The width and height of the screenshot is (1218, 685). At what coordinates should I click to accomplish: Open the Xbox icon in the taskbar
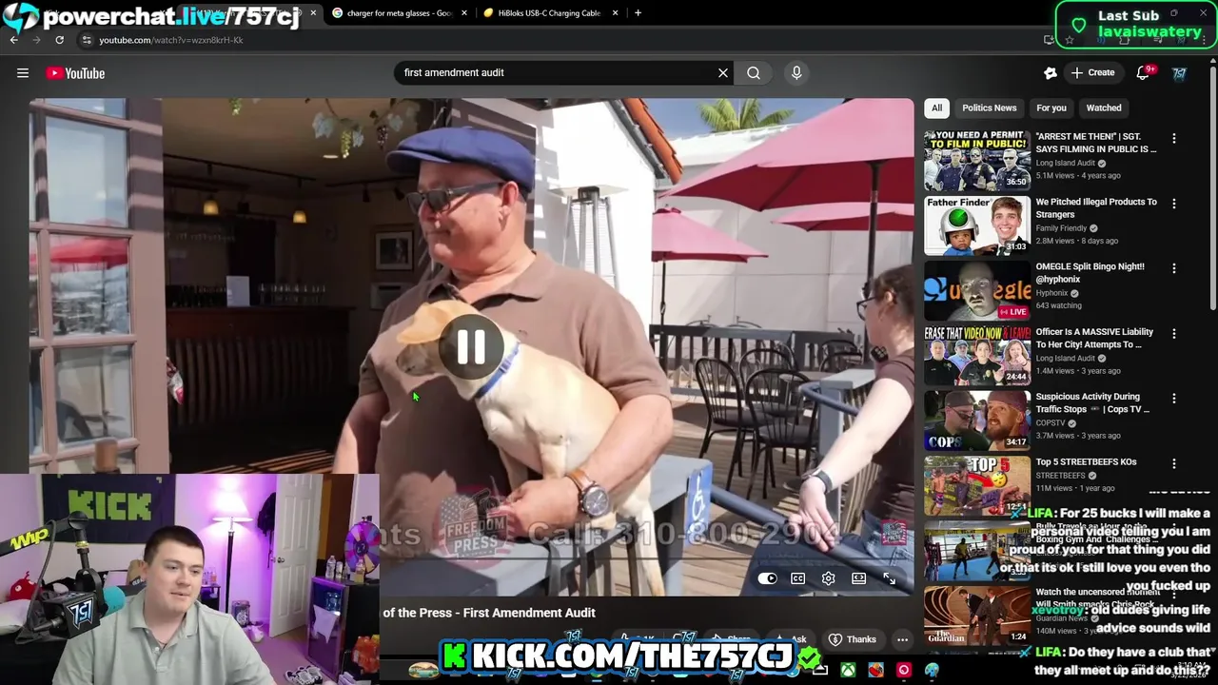847,671
